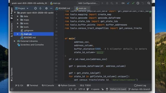Image resolution: width=166 pixels, height=93 pixels.
Task: Click the inspection profile icon in status bar
Action: click(x=107, y=89)
